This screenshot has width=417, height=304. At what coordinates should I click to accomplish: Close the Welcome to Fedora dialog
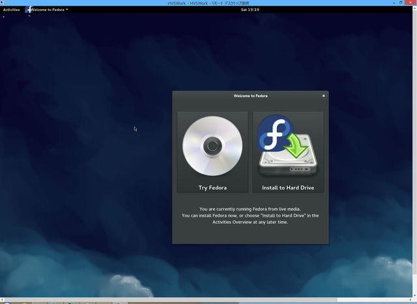[x=323, y=96]
